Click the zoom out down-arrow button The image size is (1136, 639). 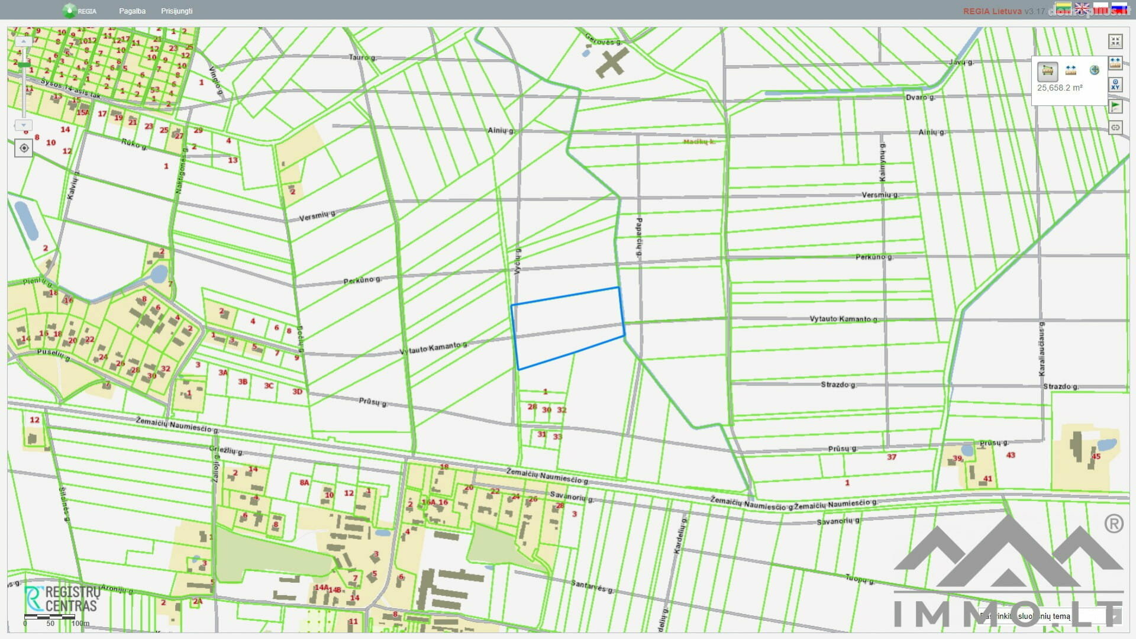(24, 125)
